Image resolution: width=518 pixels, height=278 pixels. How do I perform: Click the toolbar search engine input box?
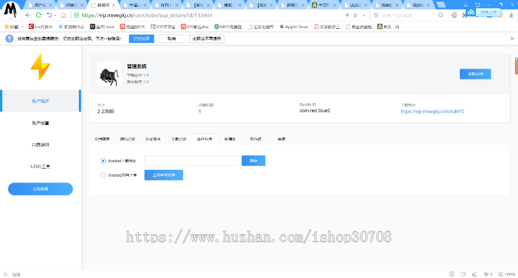click(408, 15)
